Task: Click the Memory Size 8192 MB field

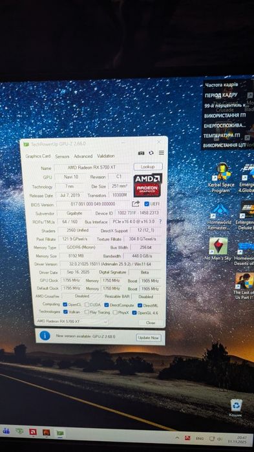Action: click(x=76, y=256)
